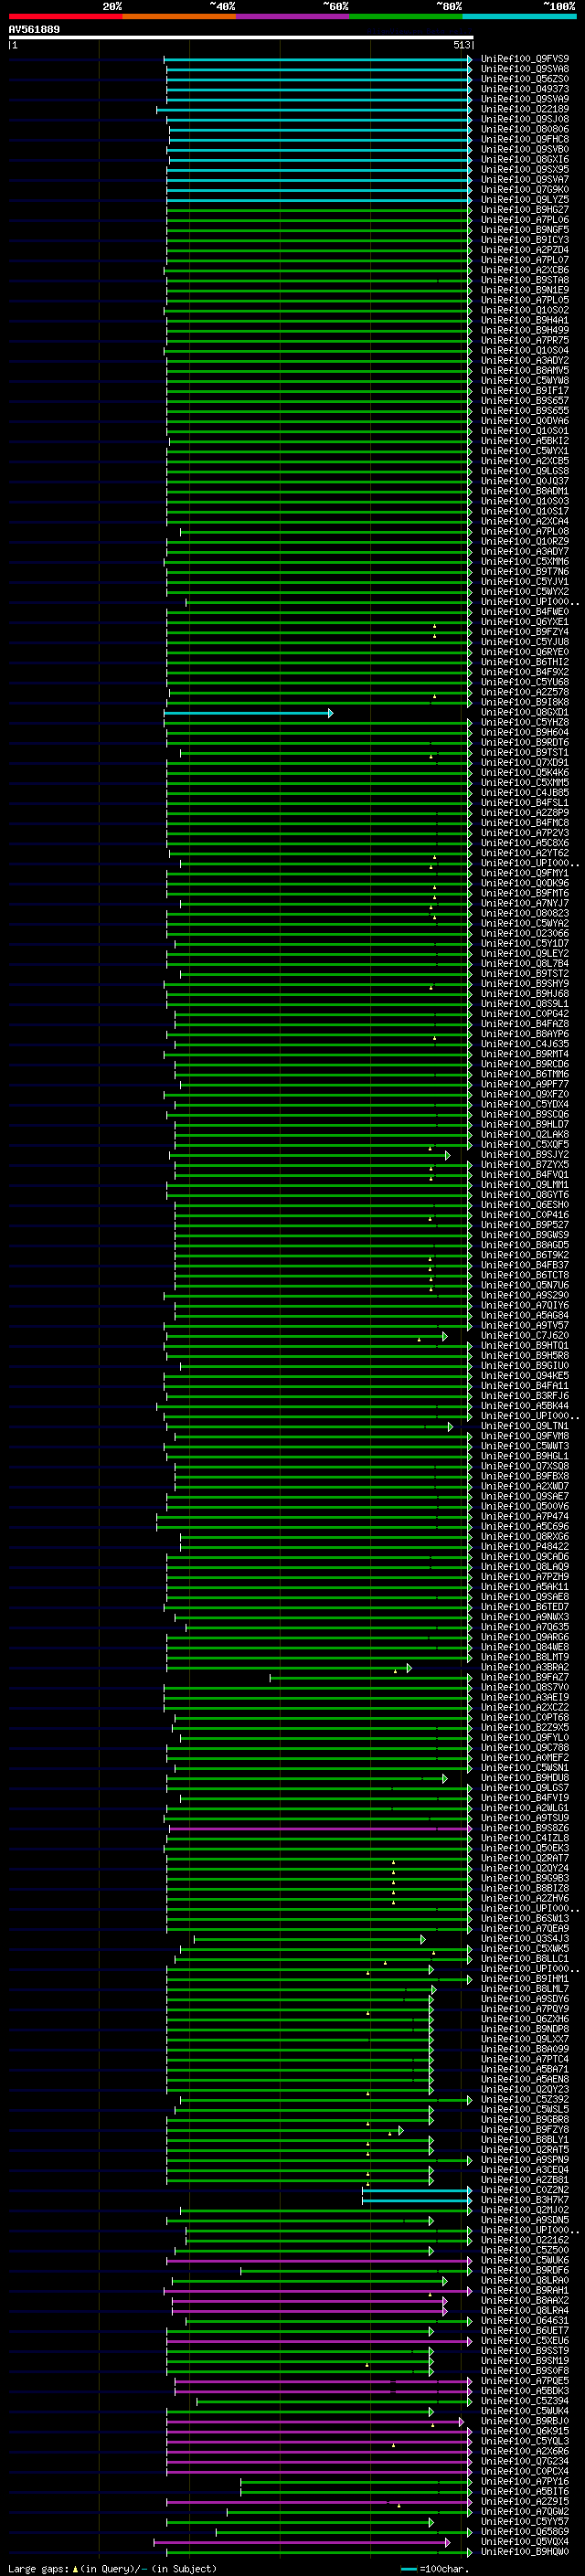Select the UniRef100_B9STA8 hit name
The height and width of the screenshot is (2576, 585).
525,280
